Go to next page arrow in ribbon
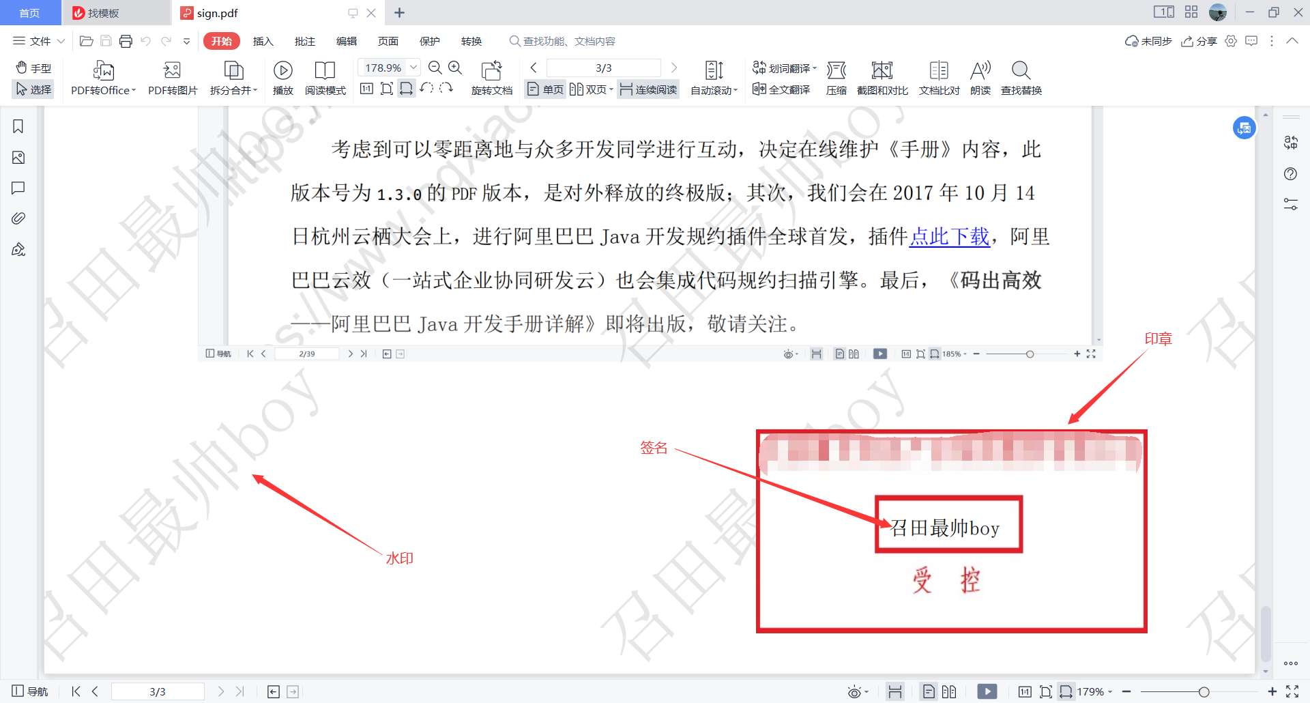 (674, 68)
